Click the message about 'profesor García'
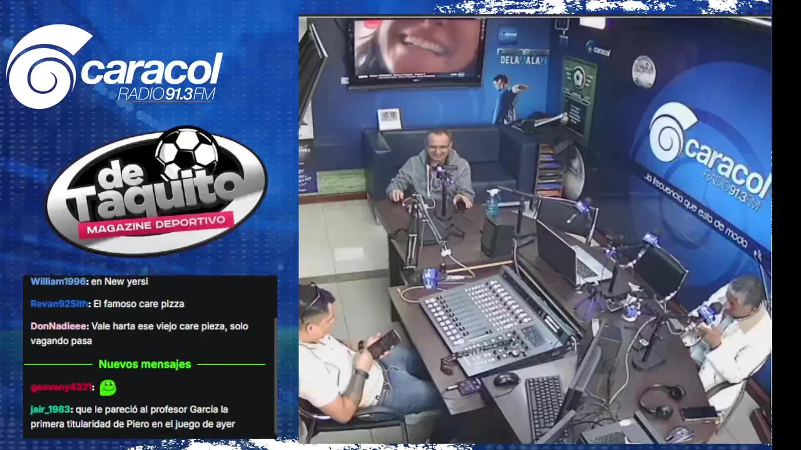This screenshot has width=801, height=450. point(133,417)
